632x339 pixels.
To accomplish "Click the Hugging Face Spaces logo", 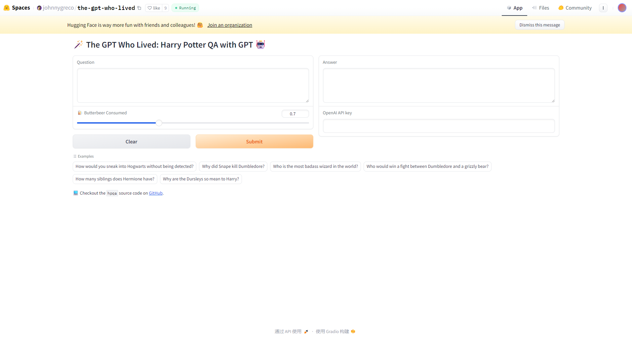I will (x=7, y=8).
